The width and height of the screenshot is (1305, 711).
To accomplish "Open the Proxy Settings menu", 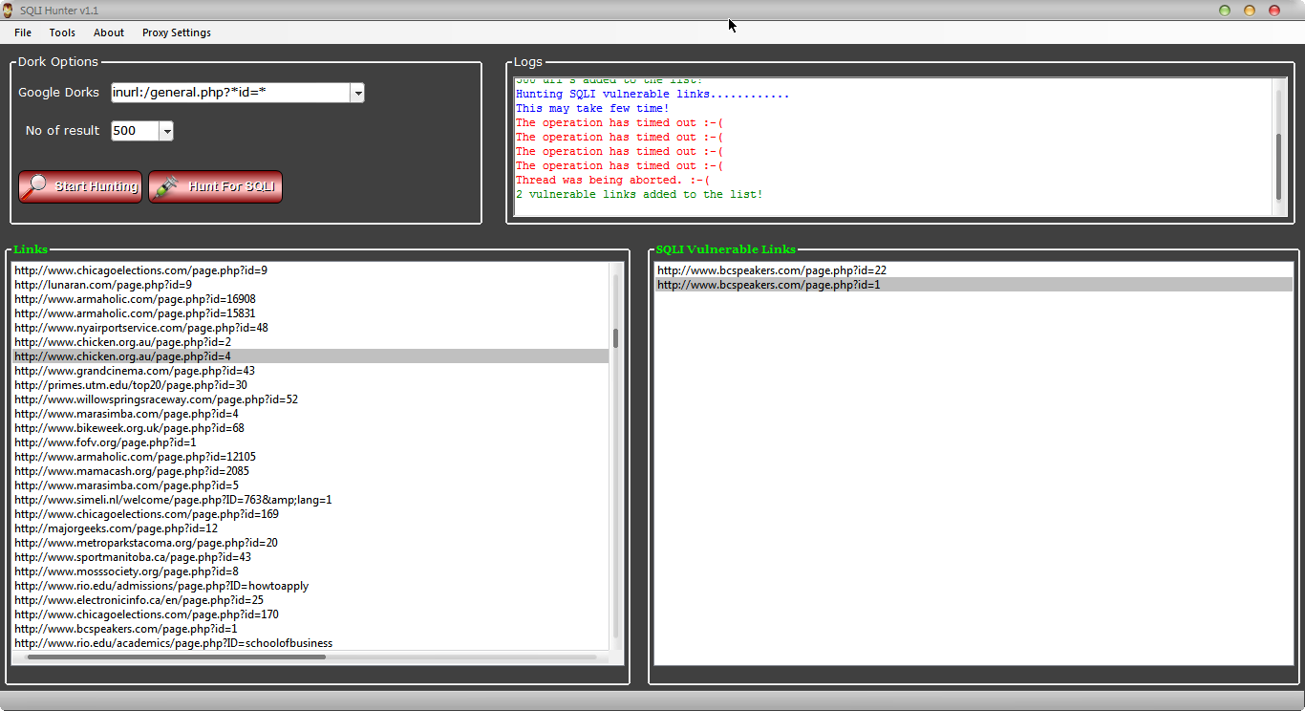I will [x=177, y=32].
